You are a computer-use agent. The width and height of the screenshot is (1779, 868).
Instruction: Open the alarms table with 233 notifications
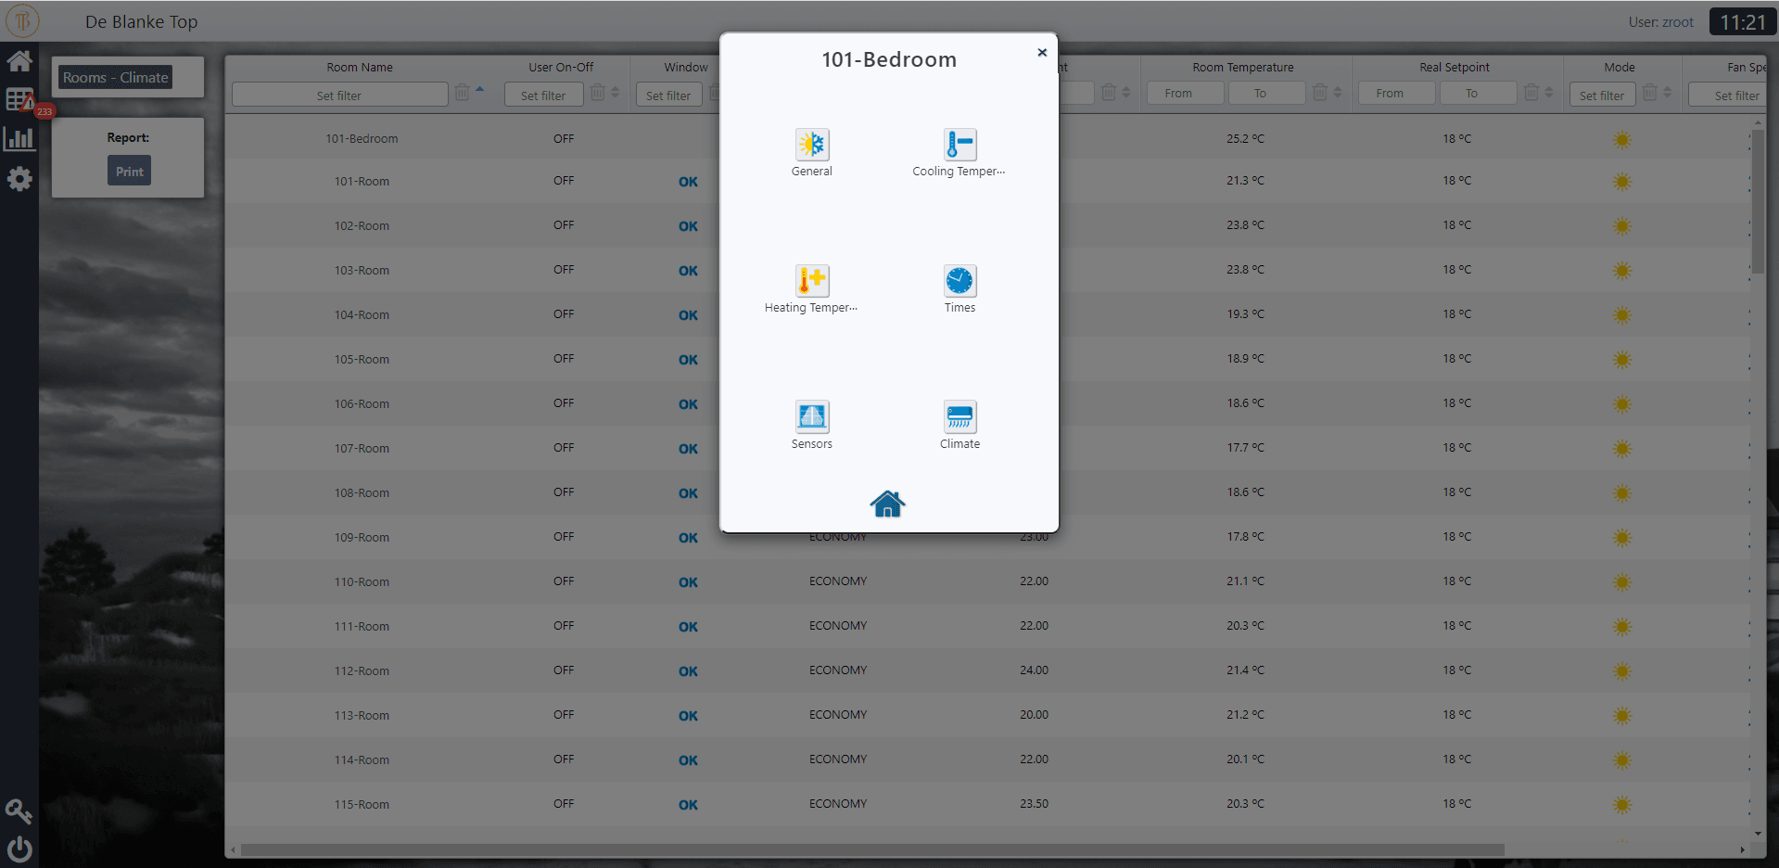click(19, 99)
